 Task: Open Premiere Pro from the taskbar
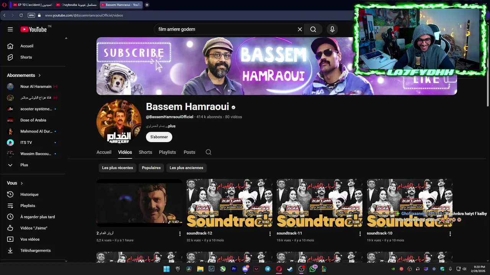(234, 269)
